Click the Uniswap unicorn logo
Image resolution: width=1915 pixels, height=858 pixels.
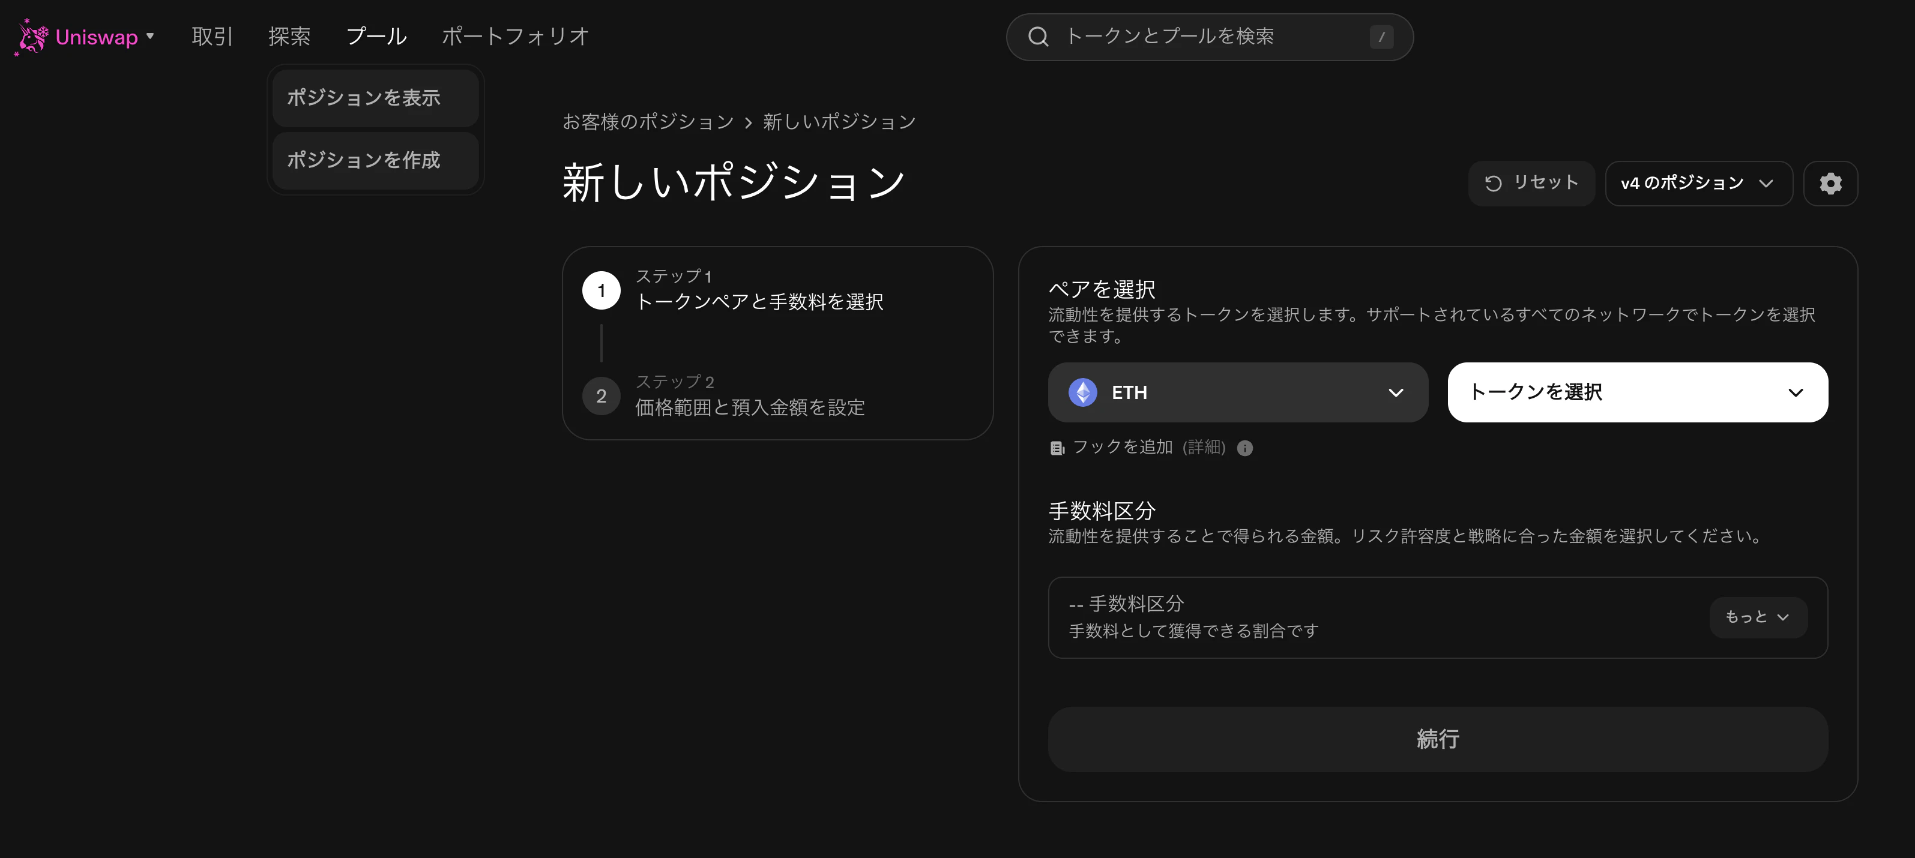pos(31,37)
